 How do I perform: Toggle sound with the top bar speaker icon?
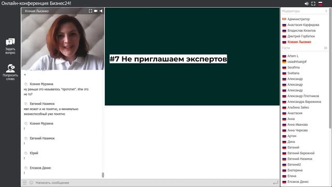click(x=307, y=4)
